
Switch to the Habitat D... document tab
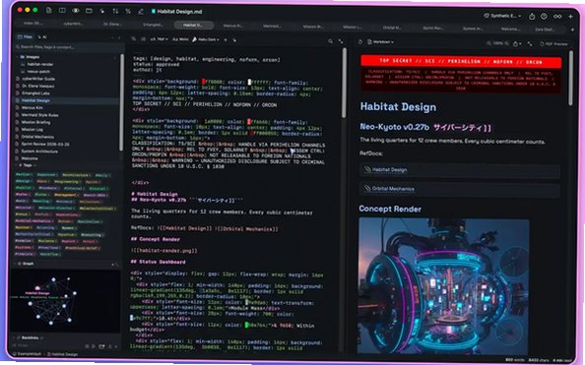tap(194, 25)
